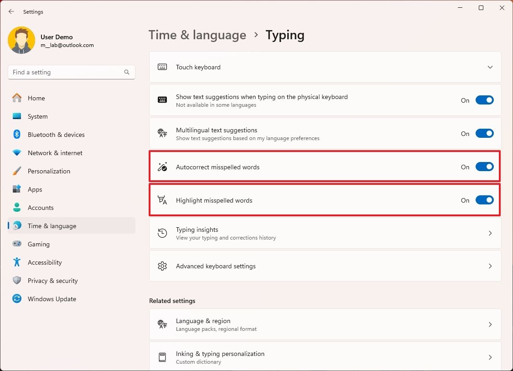Open Language & region settings
The image size is (513, 371).
325,324
